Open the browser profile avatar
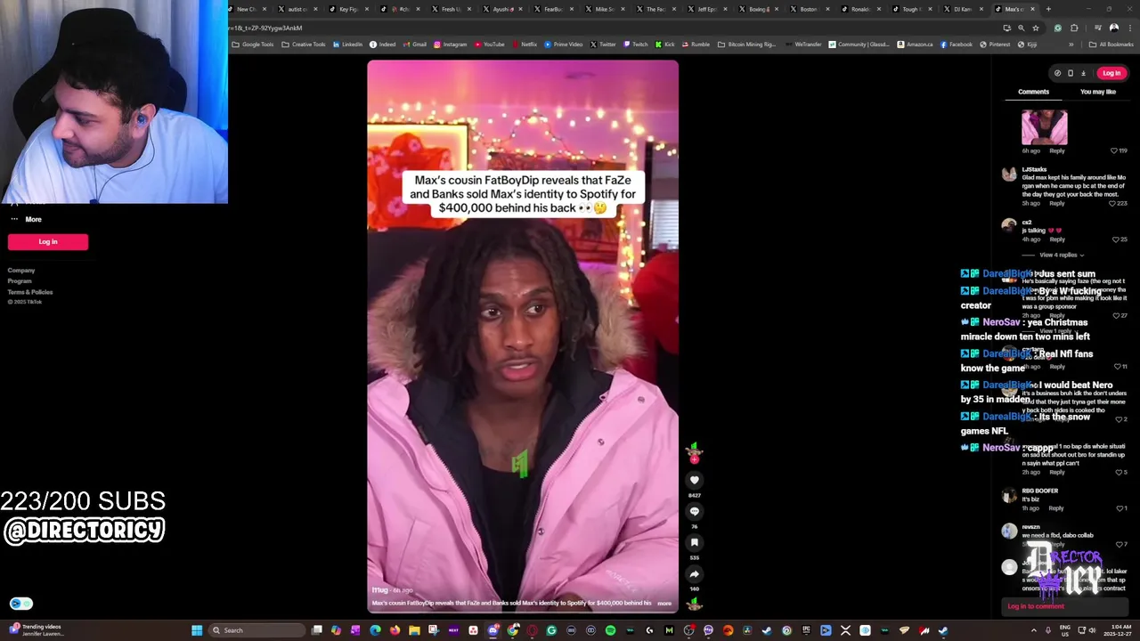 click(x=1113, y=28)
